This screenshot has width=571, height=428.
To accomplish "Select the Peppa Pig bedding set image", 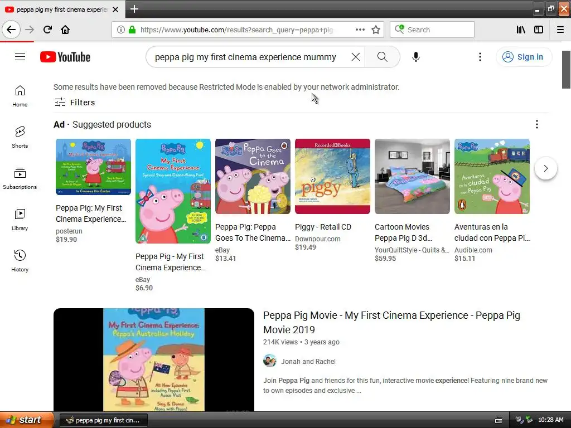I will click(412, 176).
